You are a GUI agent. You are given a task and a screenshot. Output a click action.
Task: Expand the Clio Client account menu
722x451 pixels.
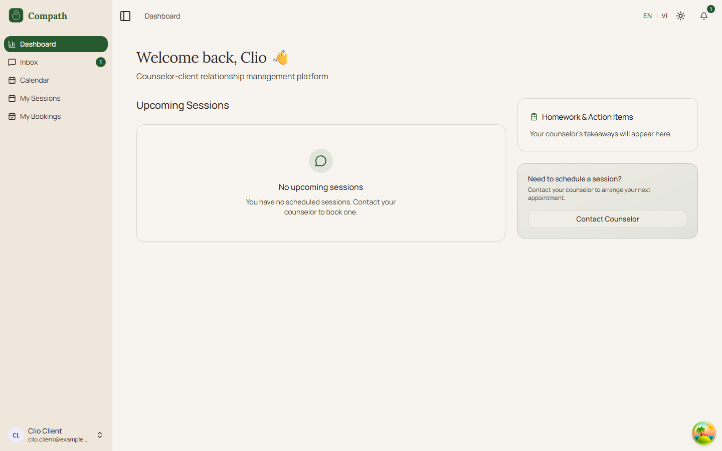pyautogui.click(x=100, y=435)
